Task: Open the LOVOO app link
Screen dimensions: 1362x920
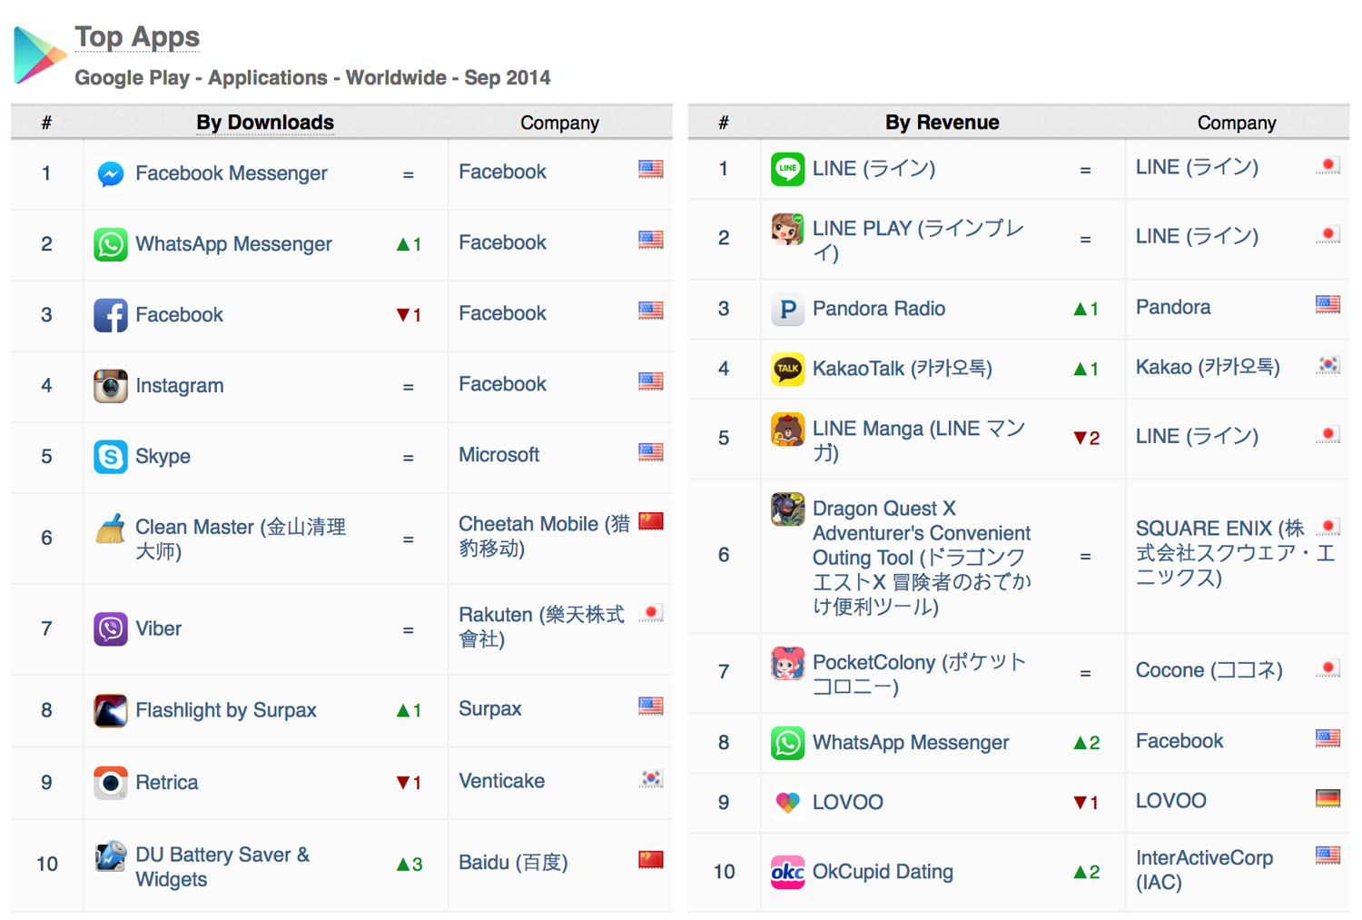Action: pyautogui.click(x=848, y=803)
